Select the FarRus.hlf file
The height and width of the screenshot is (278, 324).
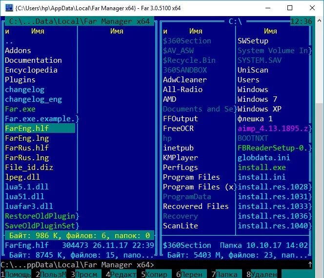coord(27,148)
